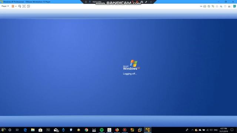Open the white G app on the taskbar
The image size is (237, 133).
109,130
